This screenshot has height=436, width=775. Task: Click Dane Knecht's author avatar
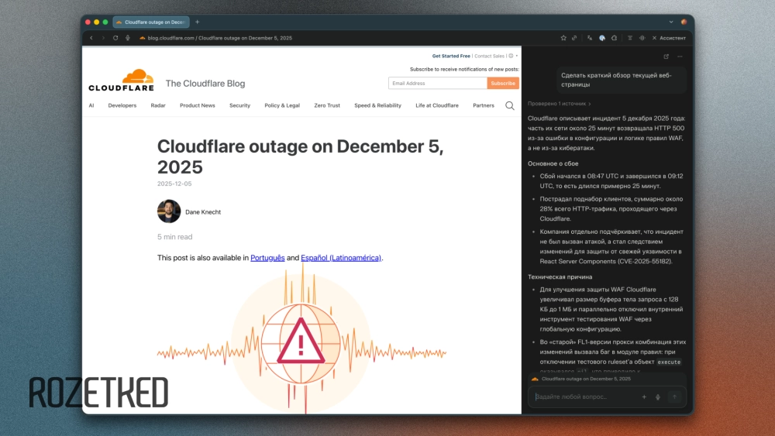pyautogui.click(x=169, y=211)
